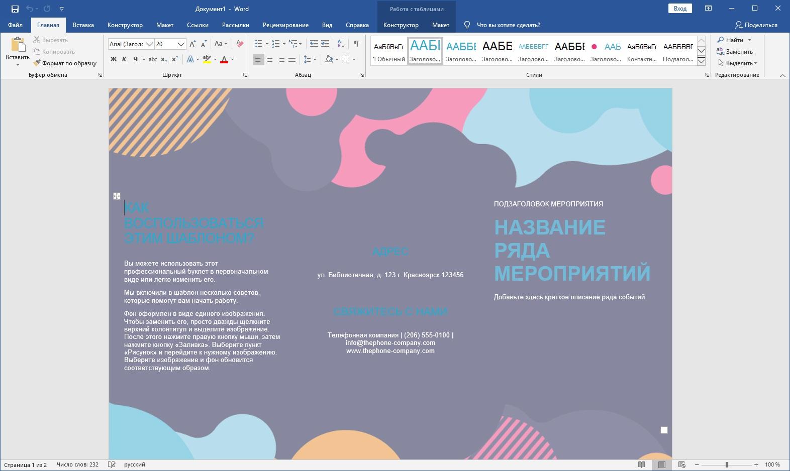Toggle paragraph marks display (¶)

pos(356,44)
